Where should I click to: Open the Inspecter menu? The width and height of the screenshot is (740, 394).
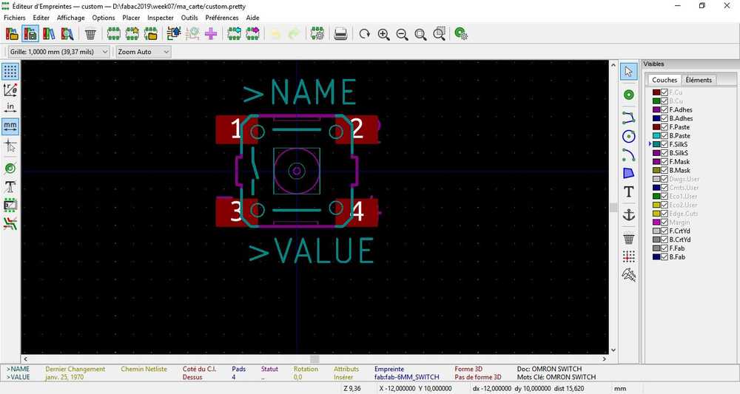pos(161,18)
